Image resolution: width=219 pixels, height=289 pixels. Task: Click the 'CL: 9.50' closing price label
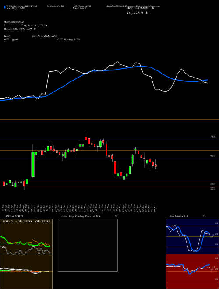80,8
